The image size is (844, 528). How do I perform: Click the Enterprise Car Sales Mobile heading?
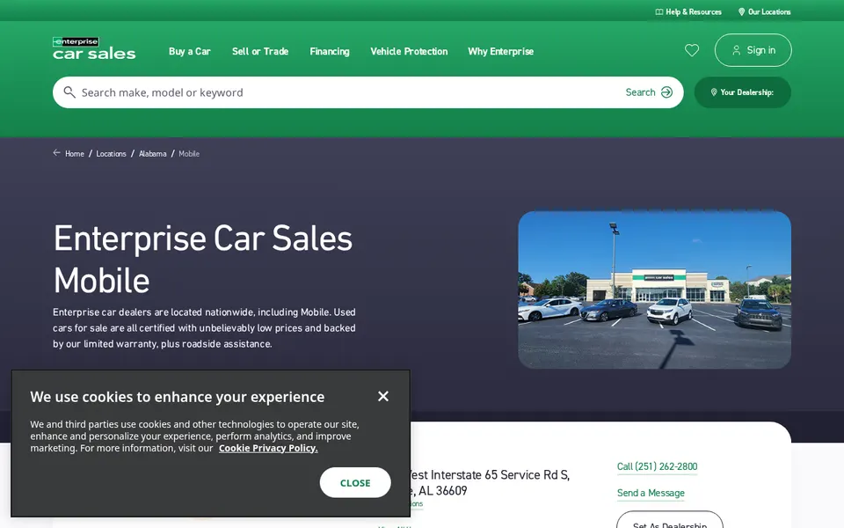pyautogui.click(x=203, y=259)
